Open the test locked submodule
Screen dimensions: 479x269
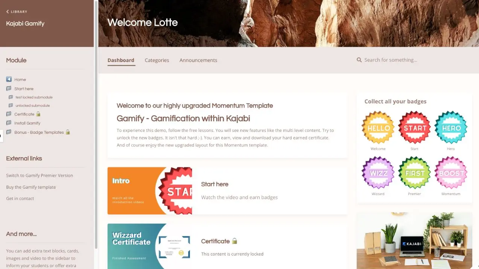click(x=34, y=97)
